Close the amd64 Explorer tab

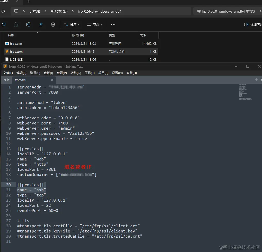coord(18,1)
